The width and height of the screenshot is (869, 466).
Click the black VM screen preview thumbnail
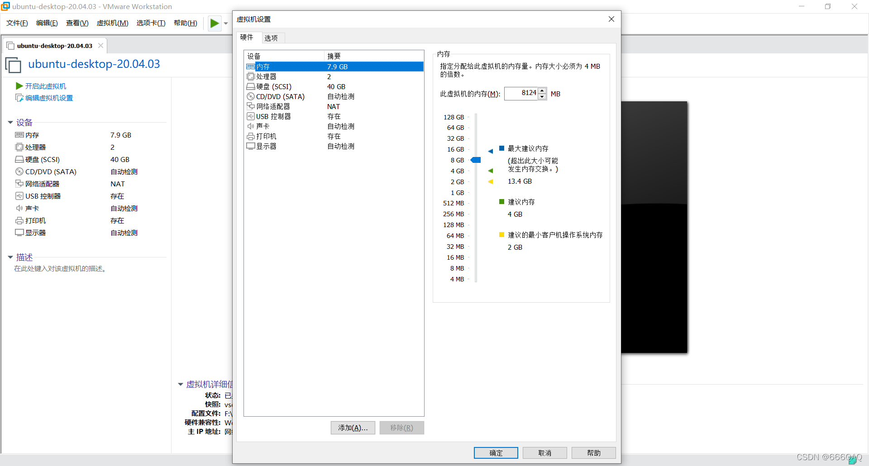tap(654, 227)
